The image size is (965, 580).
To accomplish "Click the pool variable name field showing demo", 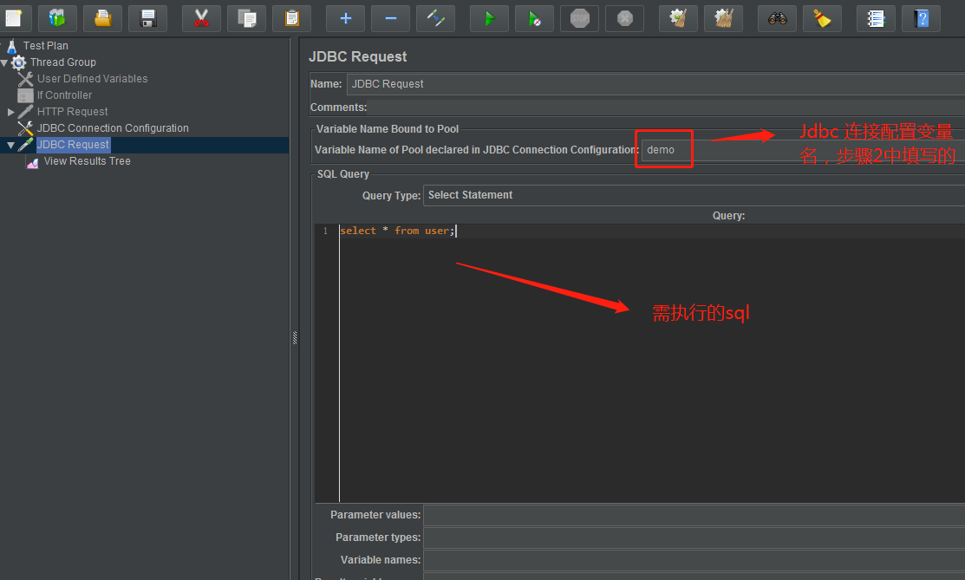I will (x=663, y=149).
